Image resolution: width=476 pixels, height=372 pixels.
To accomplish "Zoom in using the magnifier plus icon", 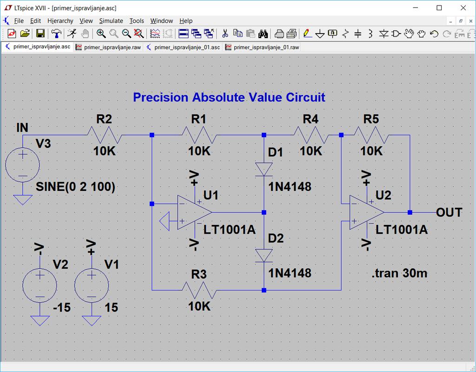I will 101,34.
